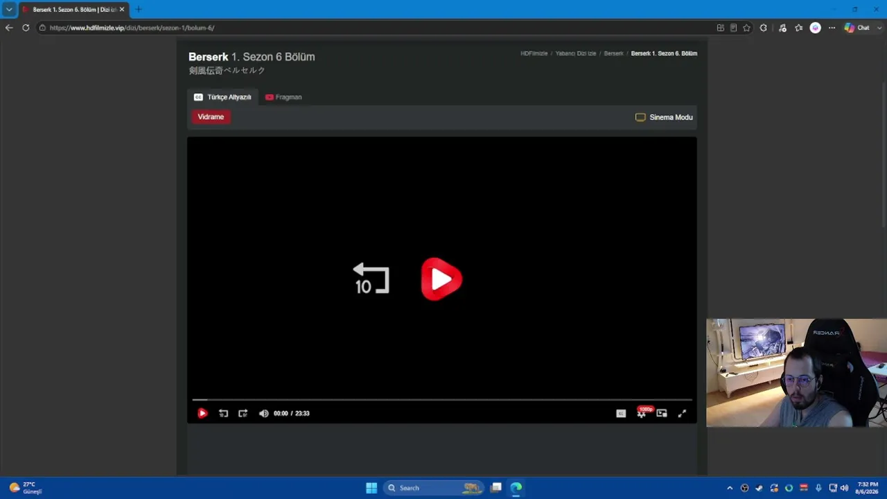Toggle Sinema Modu
The image size is (887, 499).
pyautogui.click(x=664, y=117)
